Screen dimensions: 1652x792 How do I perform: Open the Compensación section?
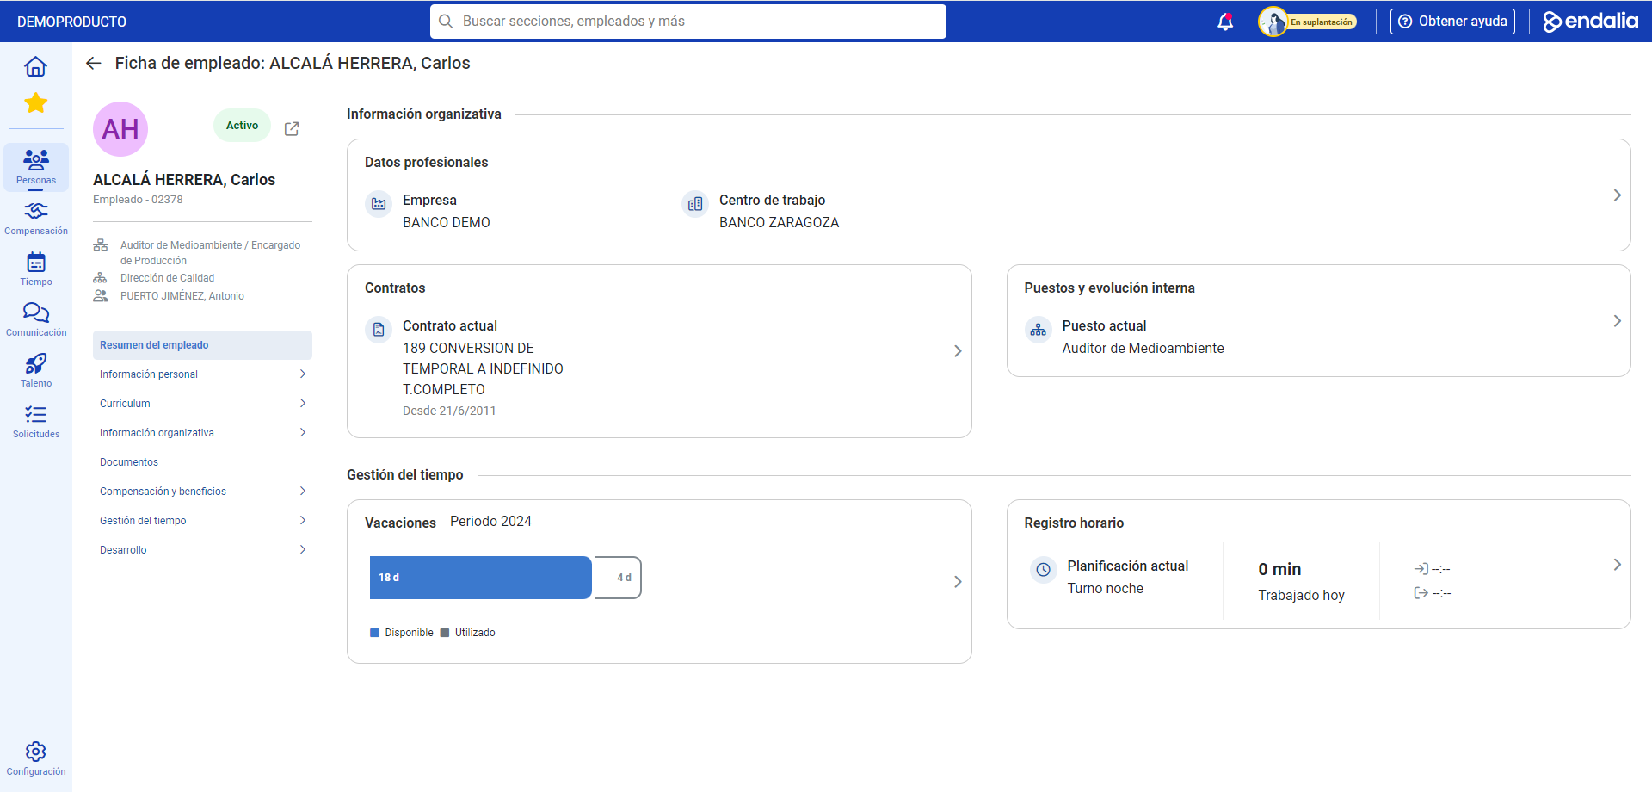36,218
